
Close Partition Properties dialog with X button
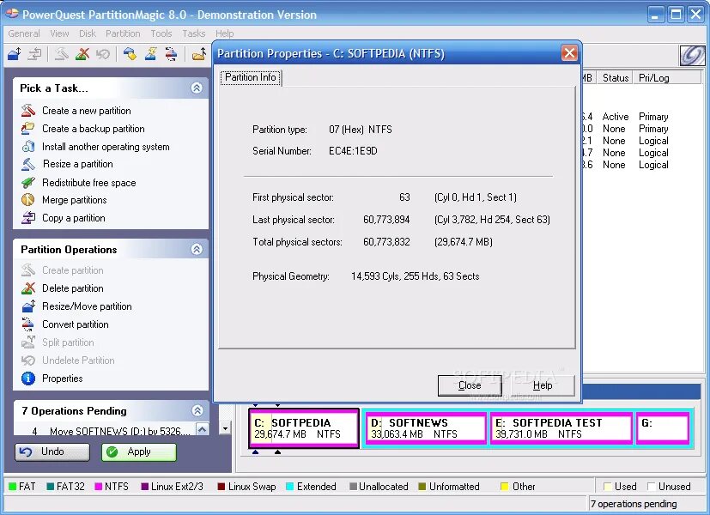pyautogui.click(x=569, y=53)
